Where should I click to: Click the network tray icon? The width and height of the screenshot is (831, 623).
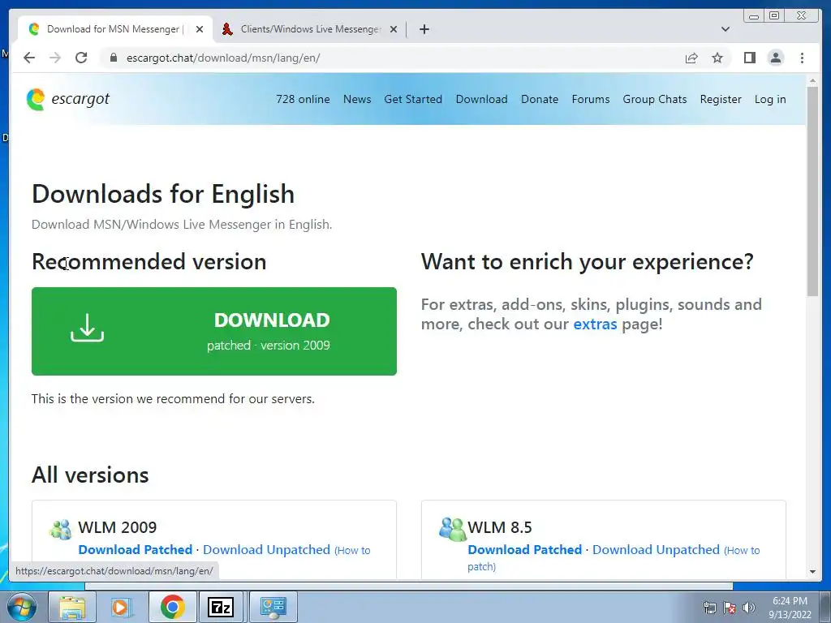click(x=709, y=608)
